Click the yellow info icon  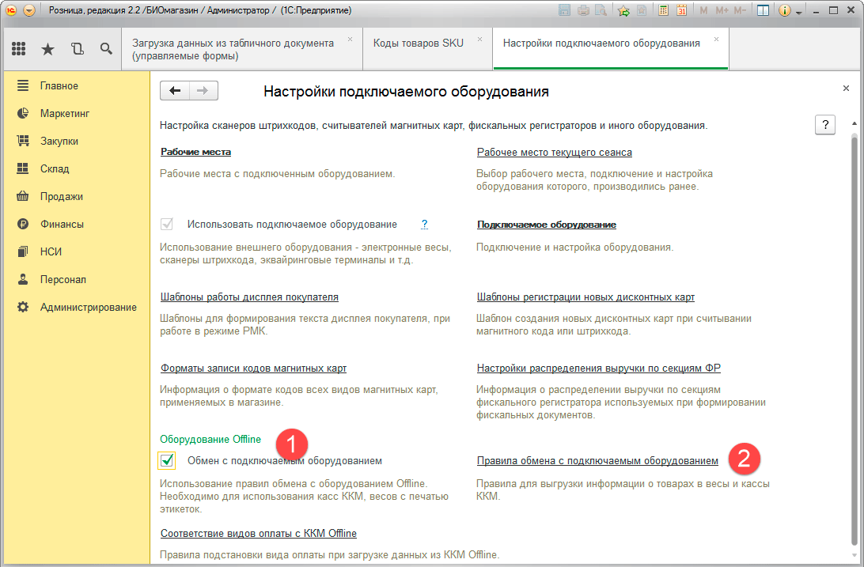(x=785, y=11)
